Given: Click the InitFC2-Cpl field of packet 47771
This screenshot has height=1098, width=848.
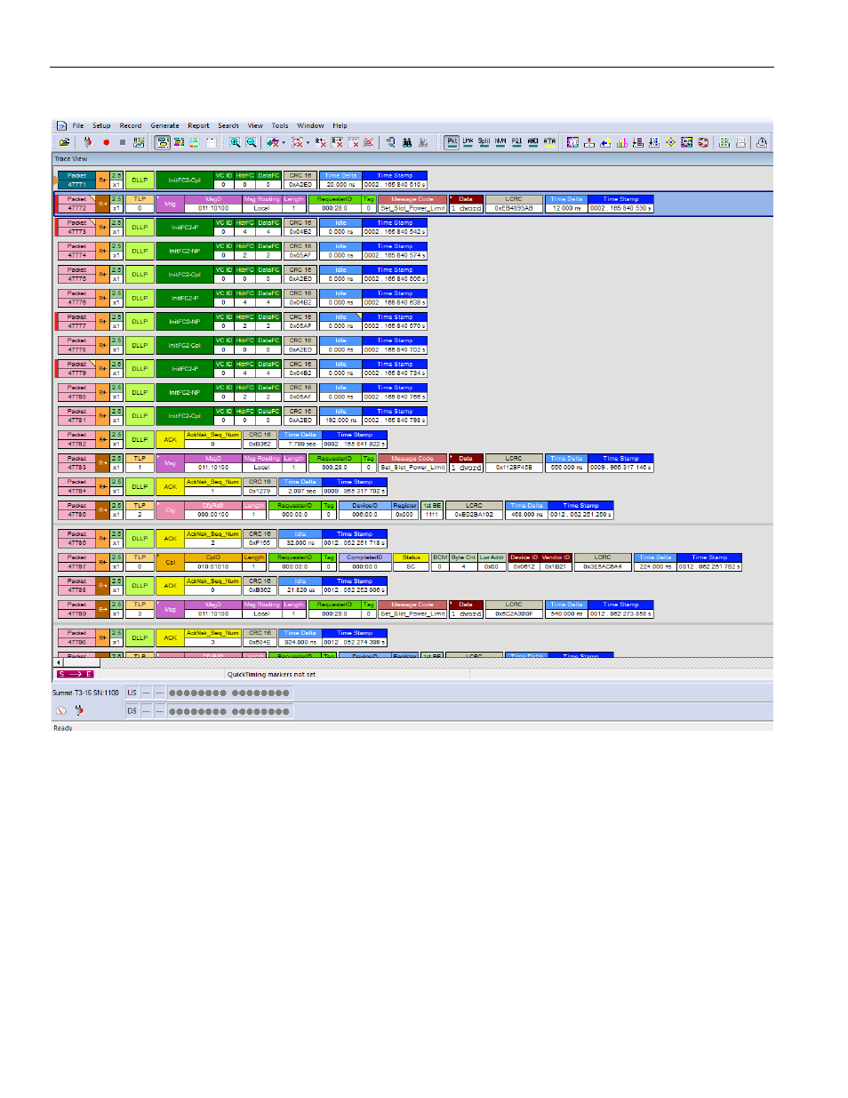Looking at the screenshot, I should (x=184, y=180).
